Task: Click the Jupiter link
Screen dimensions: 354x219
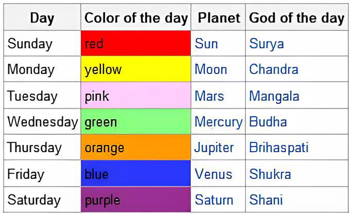Action: click(x=214, y=148)
